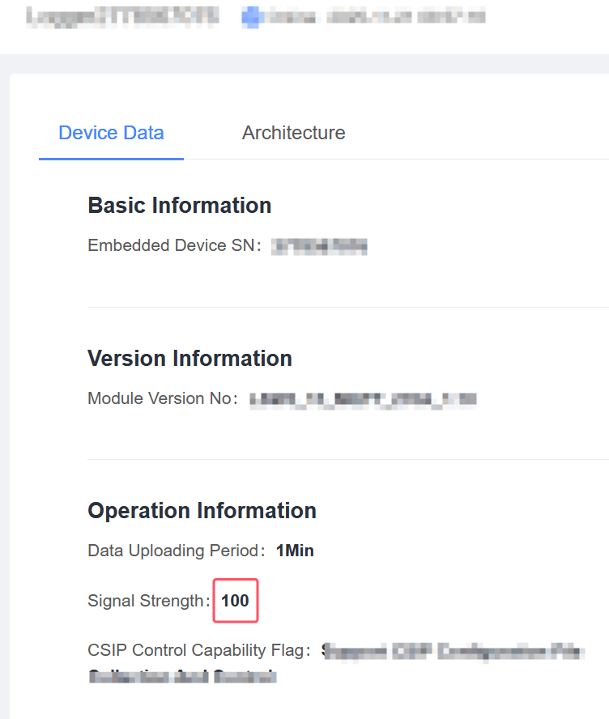The width and height of the screenshot is (609, 719).
Task: Click the divider line below Basic Information
Action: [348, 307]
